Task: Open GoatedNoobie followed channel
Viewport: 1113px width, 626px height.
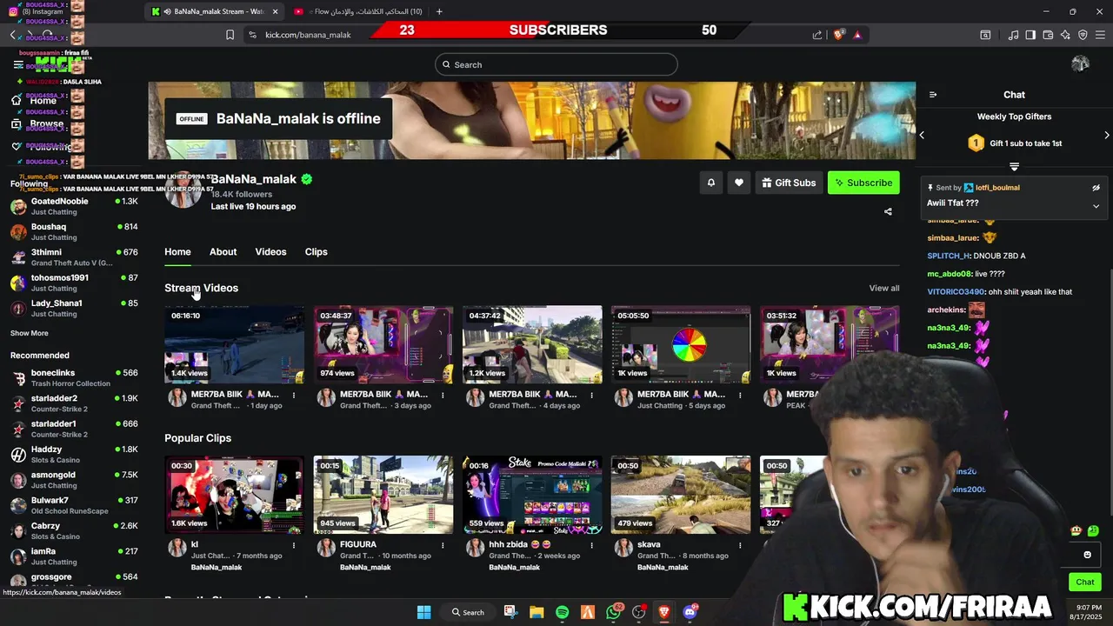Action: 74,206
